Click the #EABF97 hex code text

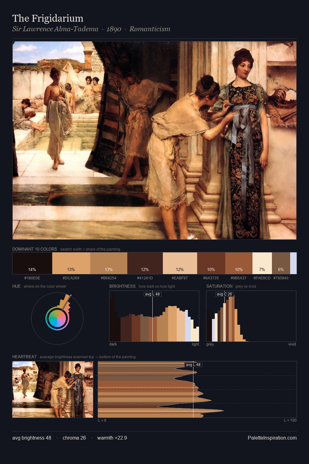pyautogui.click(x=180, y=278)
